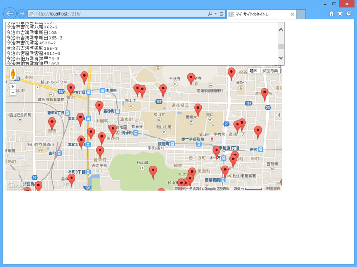This screenshot has width=357, height=267.
Task: Click the 南町 tram station icon
Action: (x=261, y=150)
